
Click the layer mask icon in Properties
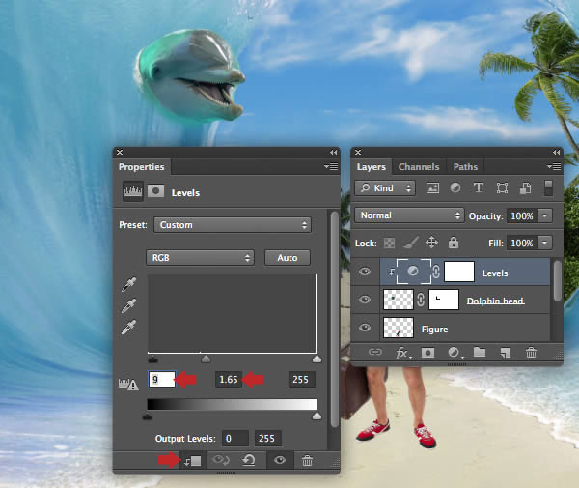click(155, 191)
